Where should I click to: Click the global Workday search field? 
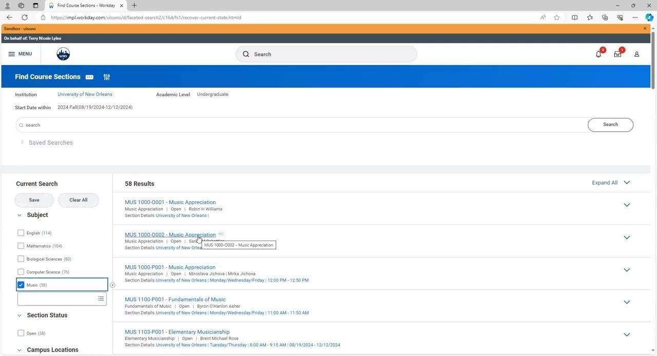[326, 54]
